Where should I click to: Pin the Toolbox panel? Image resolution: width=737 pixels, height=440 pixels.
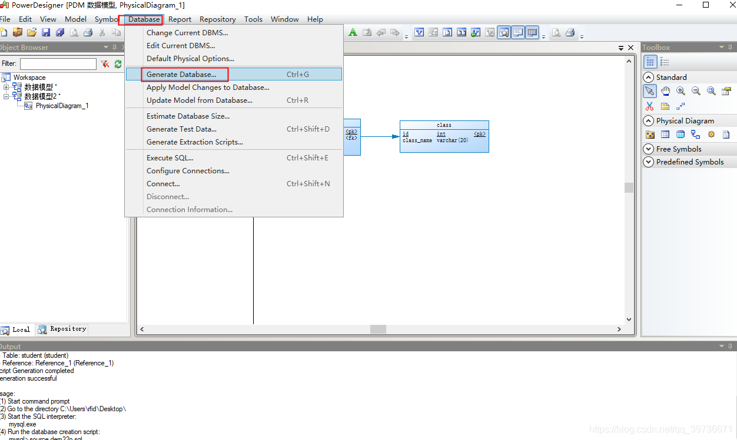click(731, 47)
